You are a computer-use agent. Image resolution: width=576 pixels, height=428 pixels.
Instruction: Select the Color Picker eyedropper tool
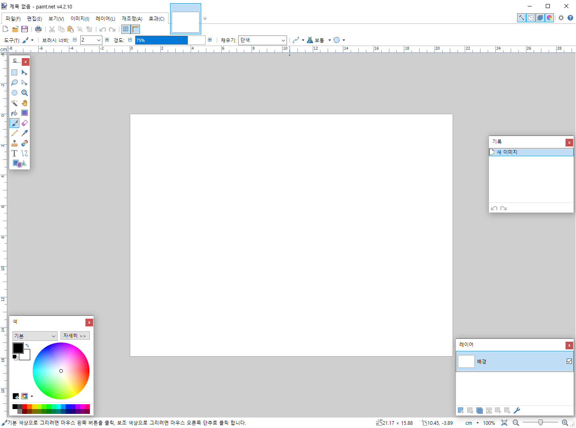click(25, 133)
